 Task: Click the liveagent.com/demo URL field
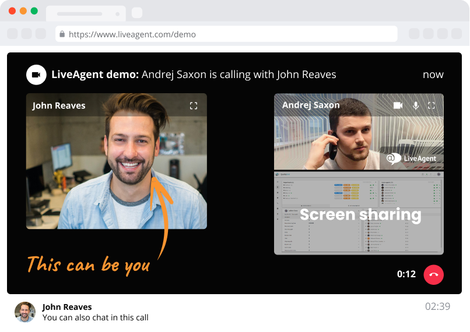[x=227, y=34]
